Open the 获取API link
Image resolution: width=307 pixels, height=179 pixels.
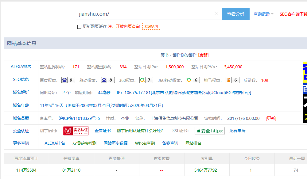pos(151,27)
